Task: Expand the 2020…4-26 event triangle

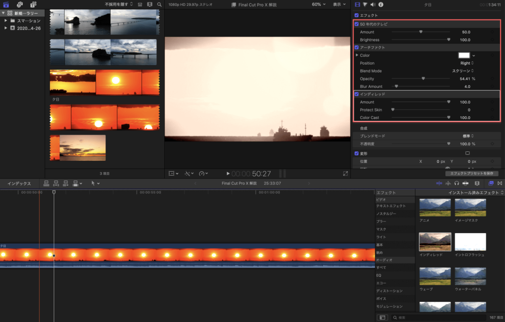Action: [x=5, y=28]
